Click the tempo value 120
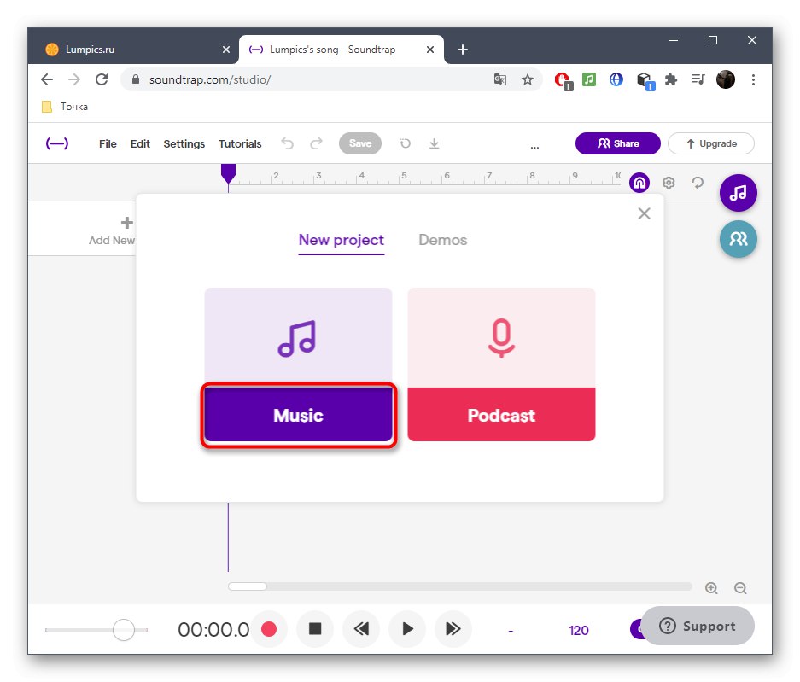Screen dimensions: 800x682 (579, 631)
